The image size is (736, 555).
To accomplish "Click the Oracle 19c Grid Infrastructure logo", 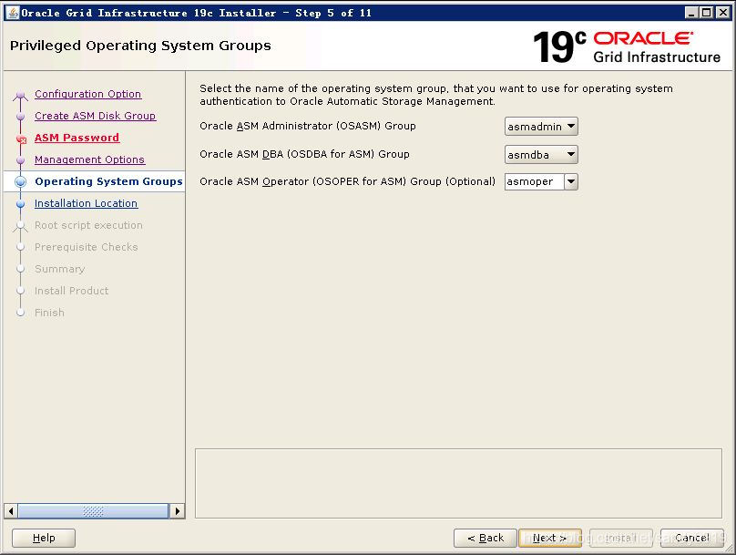I will (627, 47).
